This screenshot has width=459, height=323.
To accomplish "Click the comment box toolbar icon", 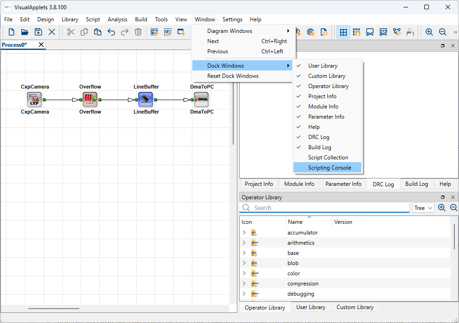I will click(x=370, y=32).
